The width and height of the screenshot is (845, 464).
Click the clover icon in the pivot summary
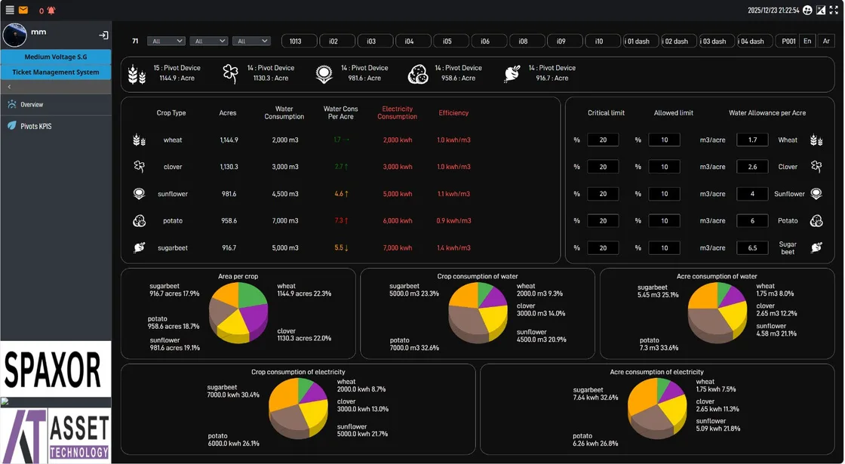coord(230,74)
